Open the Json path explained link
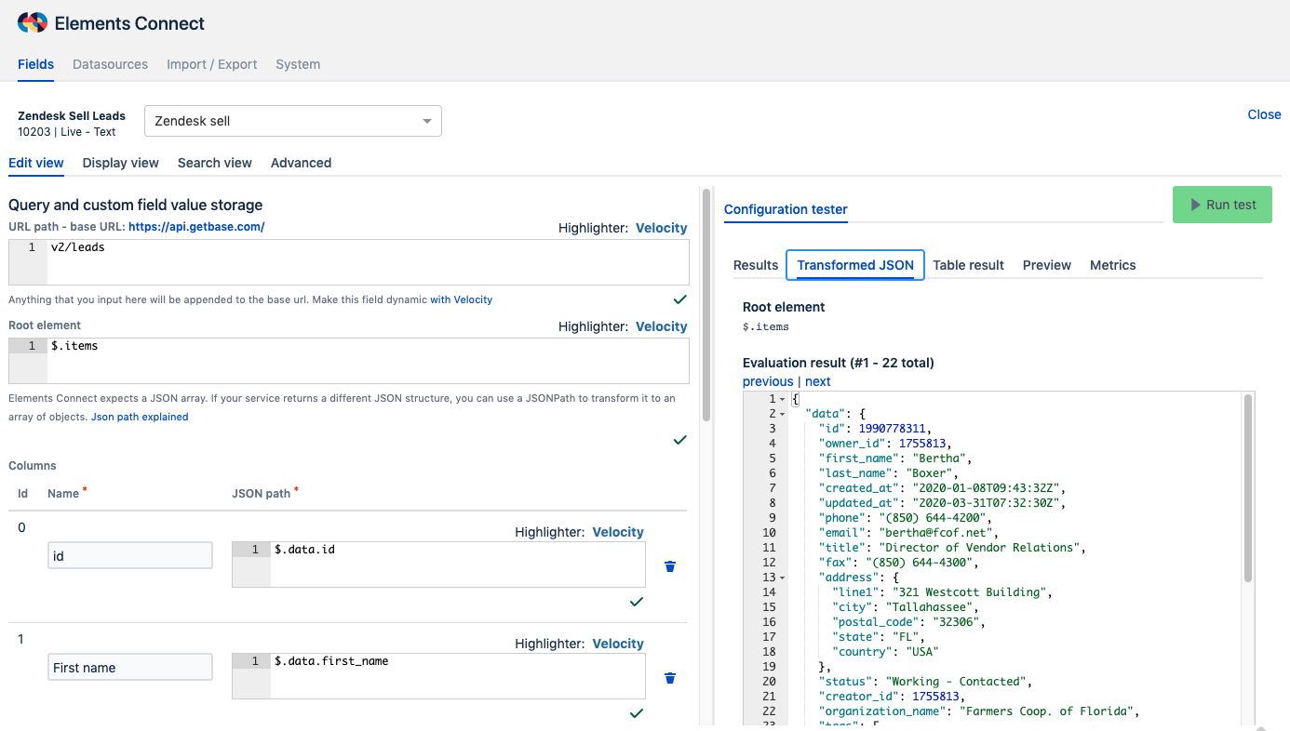 click(140, 417)
